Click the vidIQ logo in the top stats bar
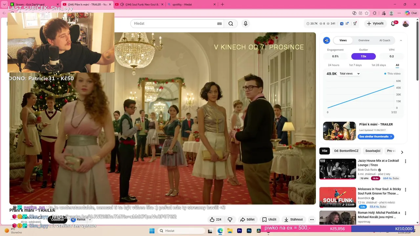This screenshot has width=420, height=236. point(342,24)
